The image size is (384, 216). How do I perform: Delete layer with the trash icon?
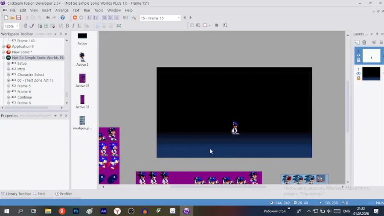point(364,42)
